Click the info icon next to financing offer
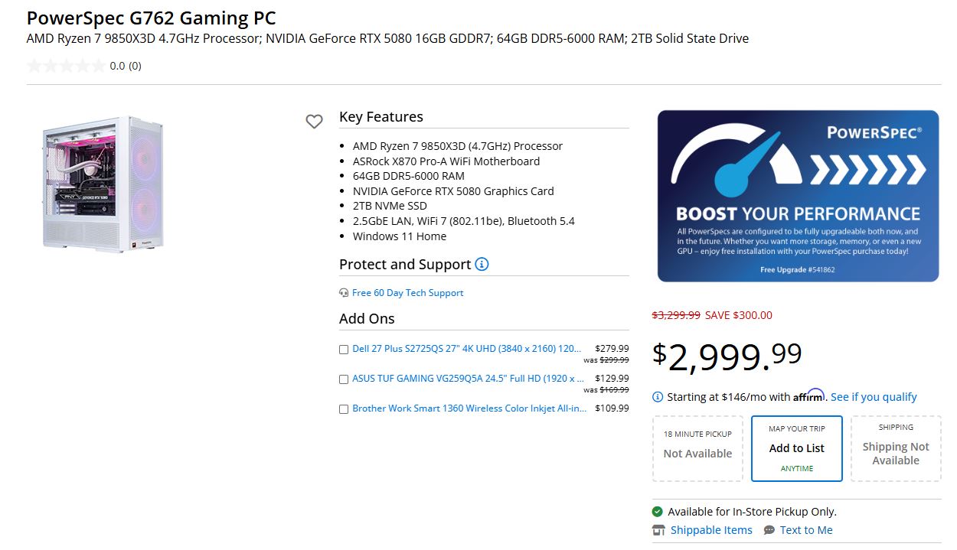 click(657, 396)
